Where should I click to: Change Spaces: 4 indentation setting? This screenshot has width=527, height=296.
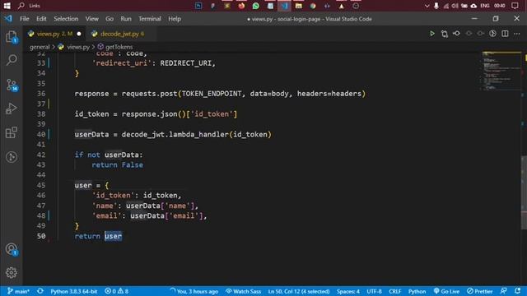click(348, 291)
